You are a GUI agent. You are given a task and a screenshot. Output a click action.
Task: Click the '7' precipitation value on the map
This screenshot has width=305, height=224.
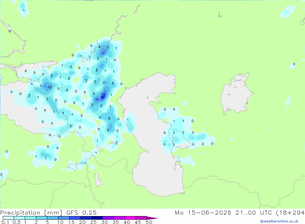108,48
